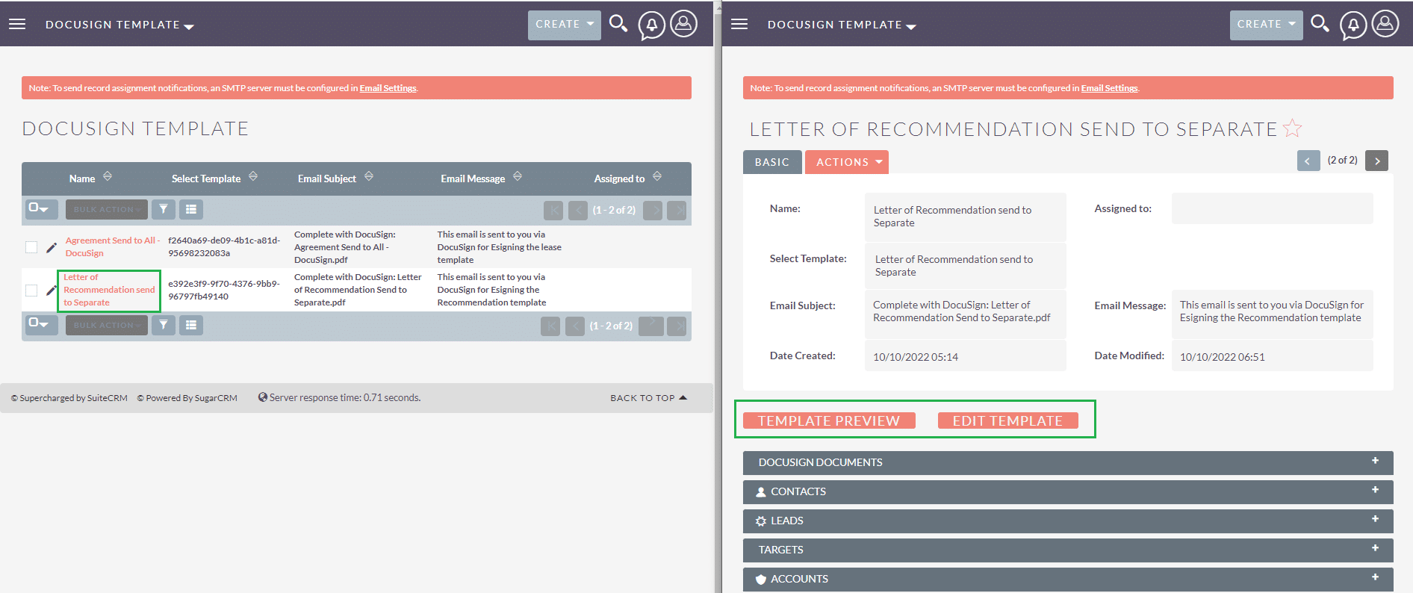The width and height of the screenshot is (1413, 593).
Task: Sort list by Email Subject column arrows
Action: click(369, 176)
